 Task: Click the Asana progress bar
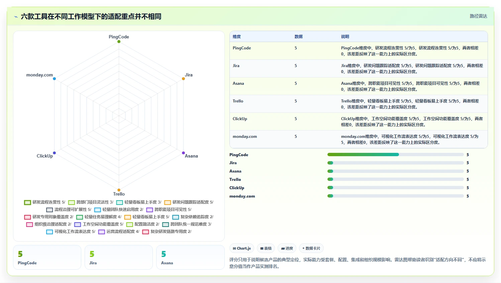point(395,171)
